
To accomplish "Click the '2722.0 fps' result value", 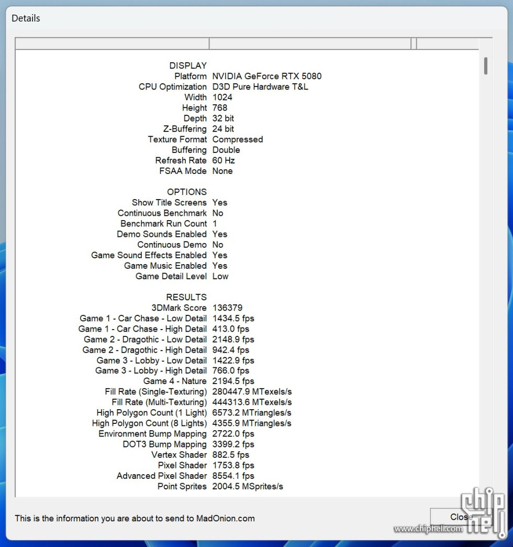I will pos(233,434).
